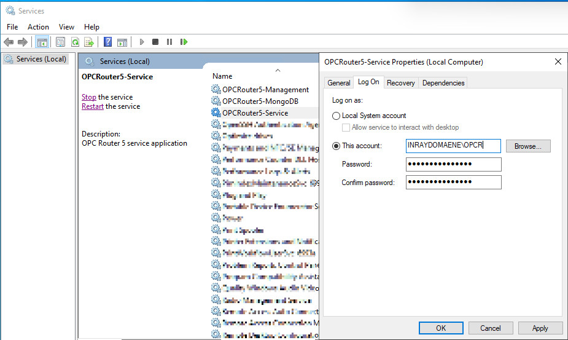Toggle Allow service to interact with desktop

coord(346,127)
